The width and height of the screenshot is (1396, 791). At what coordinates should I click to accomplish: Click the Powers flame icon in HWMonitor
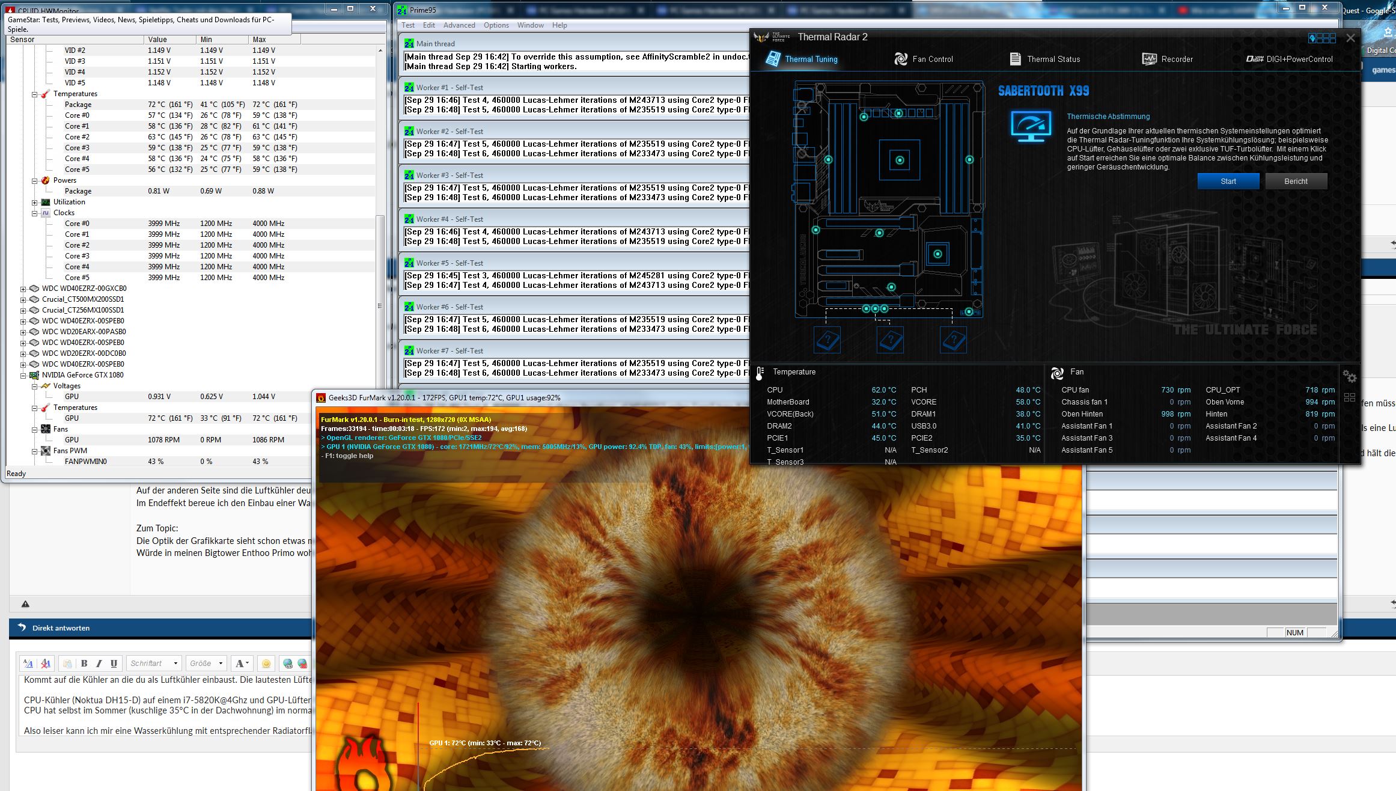(45, 180)
